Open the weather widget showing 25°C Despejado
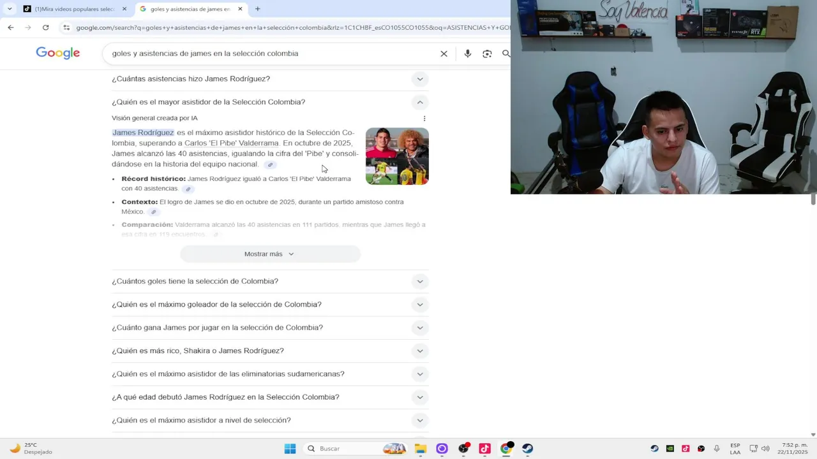The image size is (817, 459). pyautogui.click(x=32, y=449)
